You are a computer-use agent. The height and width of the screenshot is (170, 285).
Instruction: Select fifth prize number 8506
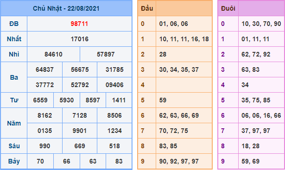pyautogui.click(x=114, y=115)
